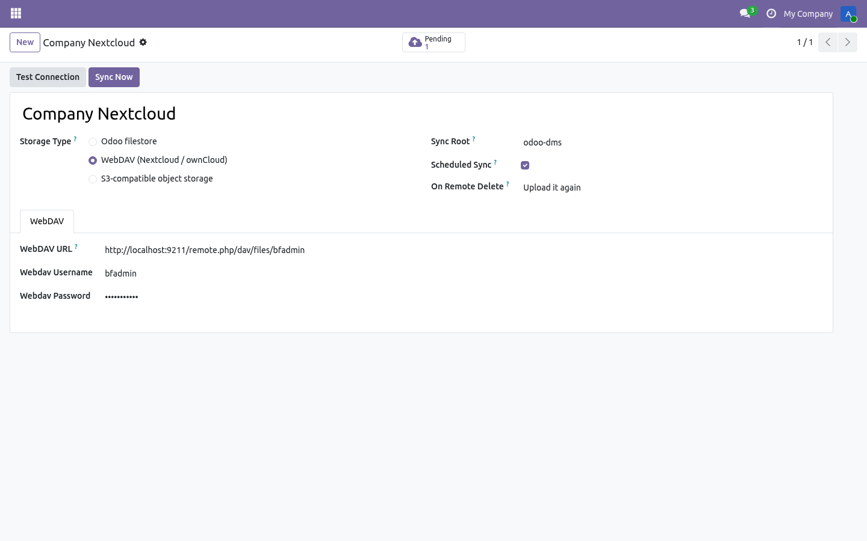Go to the next record arrow
Image resolution: width=867 pixels, height=541 pixels.
click(x=847, y=42)
